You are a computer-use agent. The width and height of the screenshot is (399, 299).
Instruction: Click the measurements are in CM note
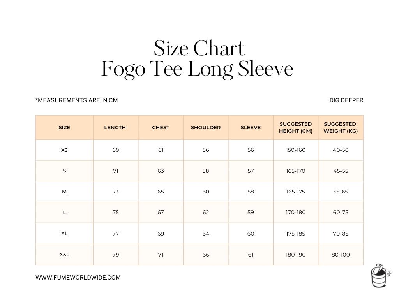[77, 100]
